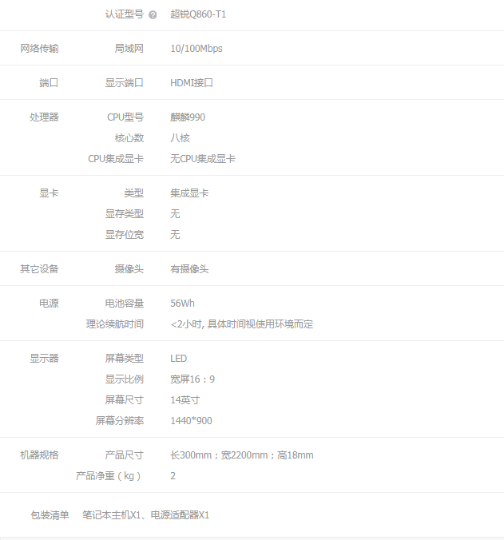
Task: Click the 超锐Q860-T1 model value
Action: tap(198, 14)
